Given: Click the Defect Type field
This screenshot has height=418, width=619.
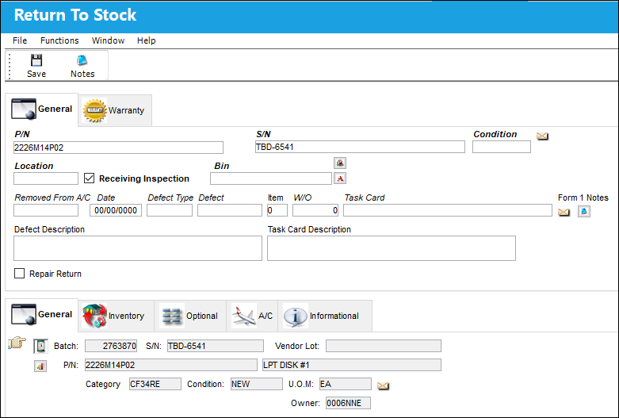Looking at the screenshot, I should coord(170,210).
